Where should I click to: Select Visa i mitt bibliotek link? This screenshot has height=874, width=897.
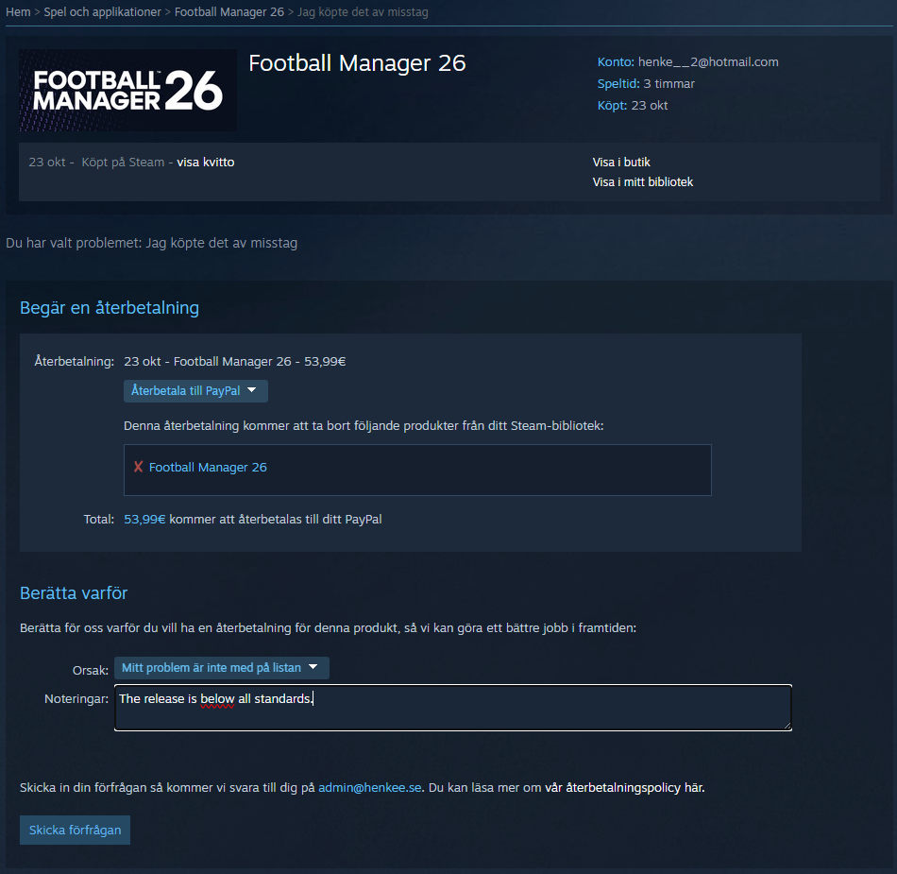[x=642, y=182]
